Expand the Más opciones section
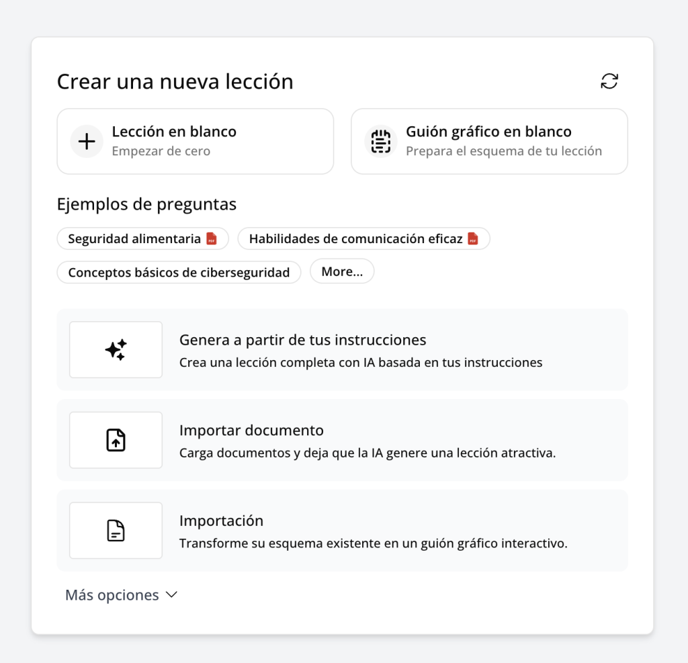 [x=112, y=595]
